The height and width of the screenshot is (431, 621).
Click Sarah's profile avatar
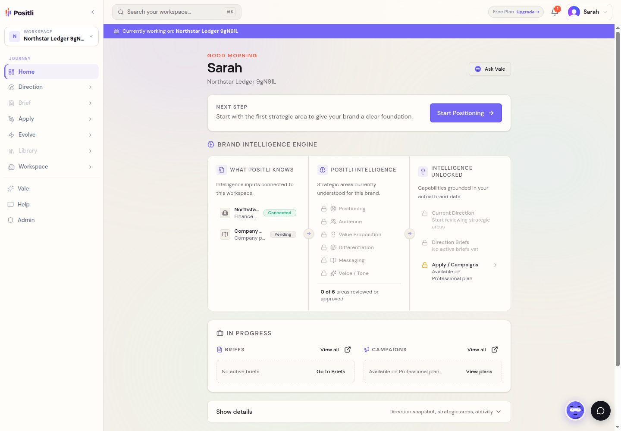(x=574, y=12)
